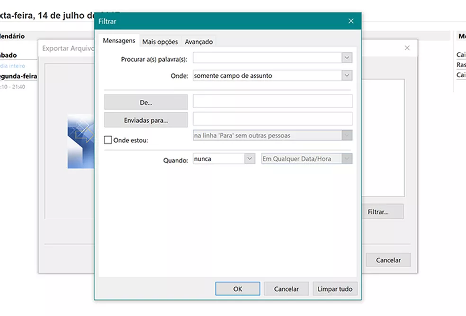The image size is (466, 316).
Task: Open the Mais opções tab
Action: pos(160,42)
